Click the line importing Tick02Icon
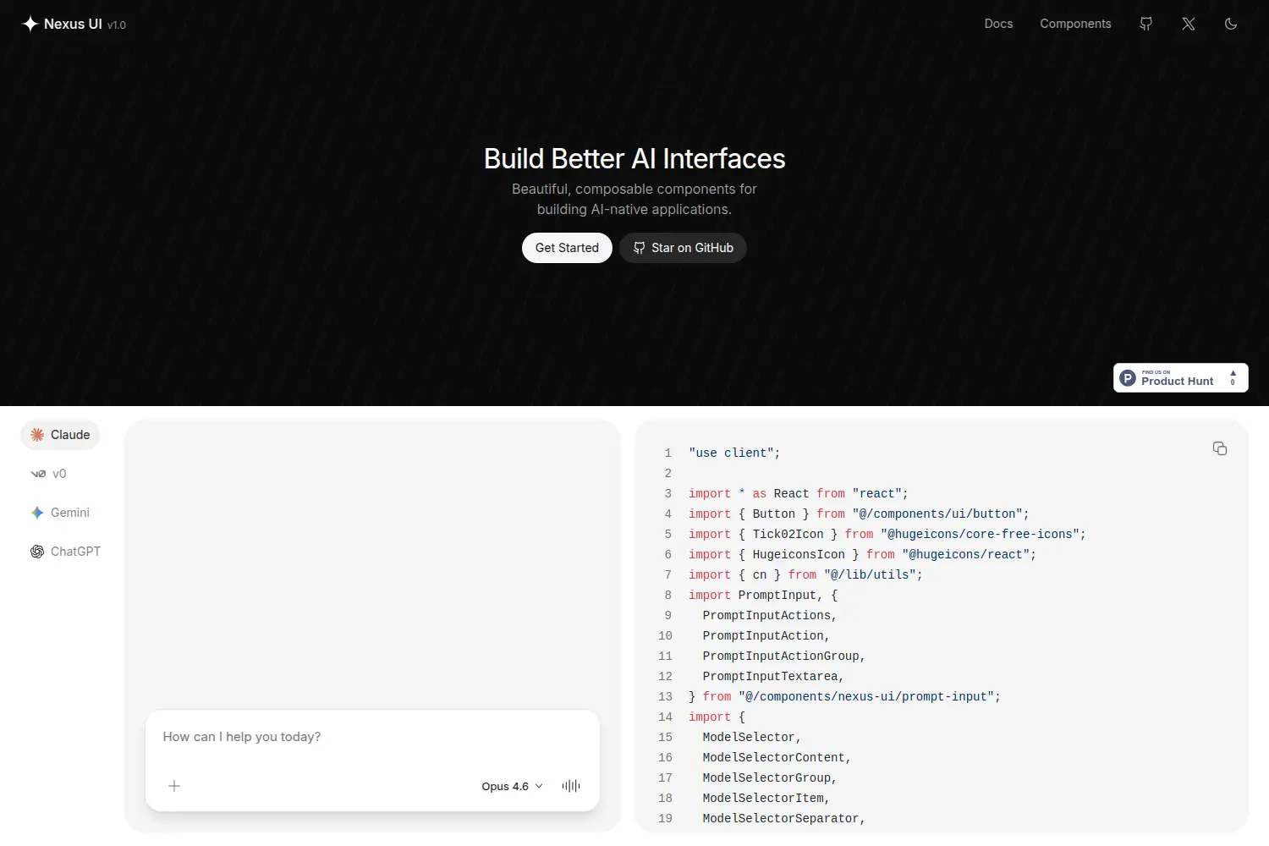 click(x=887, y=534)
